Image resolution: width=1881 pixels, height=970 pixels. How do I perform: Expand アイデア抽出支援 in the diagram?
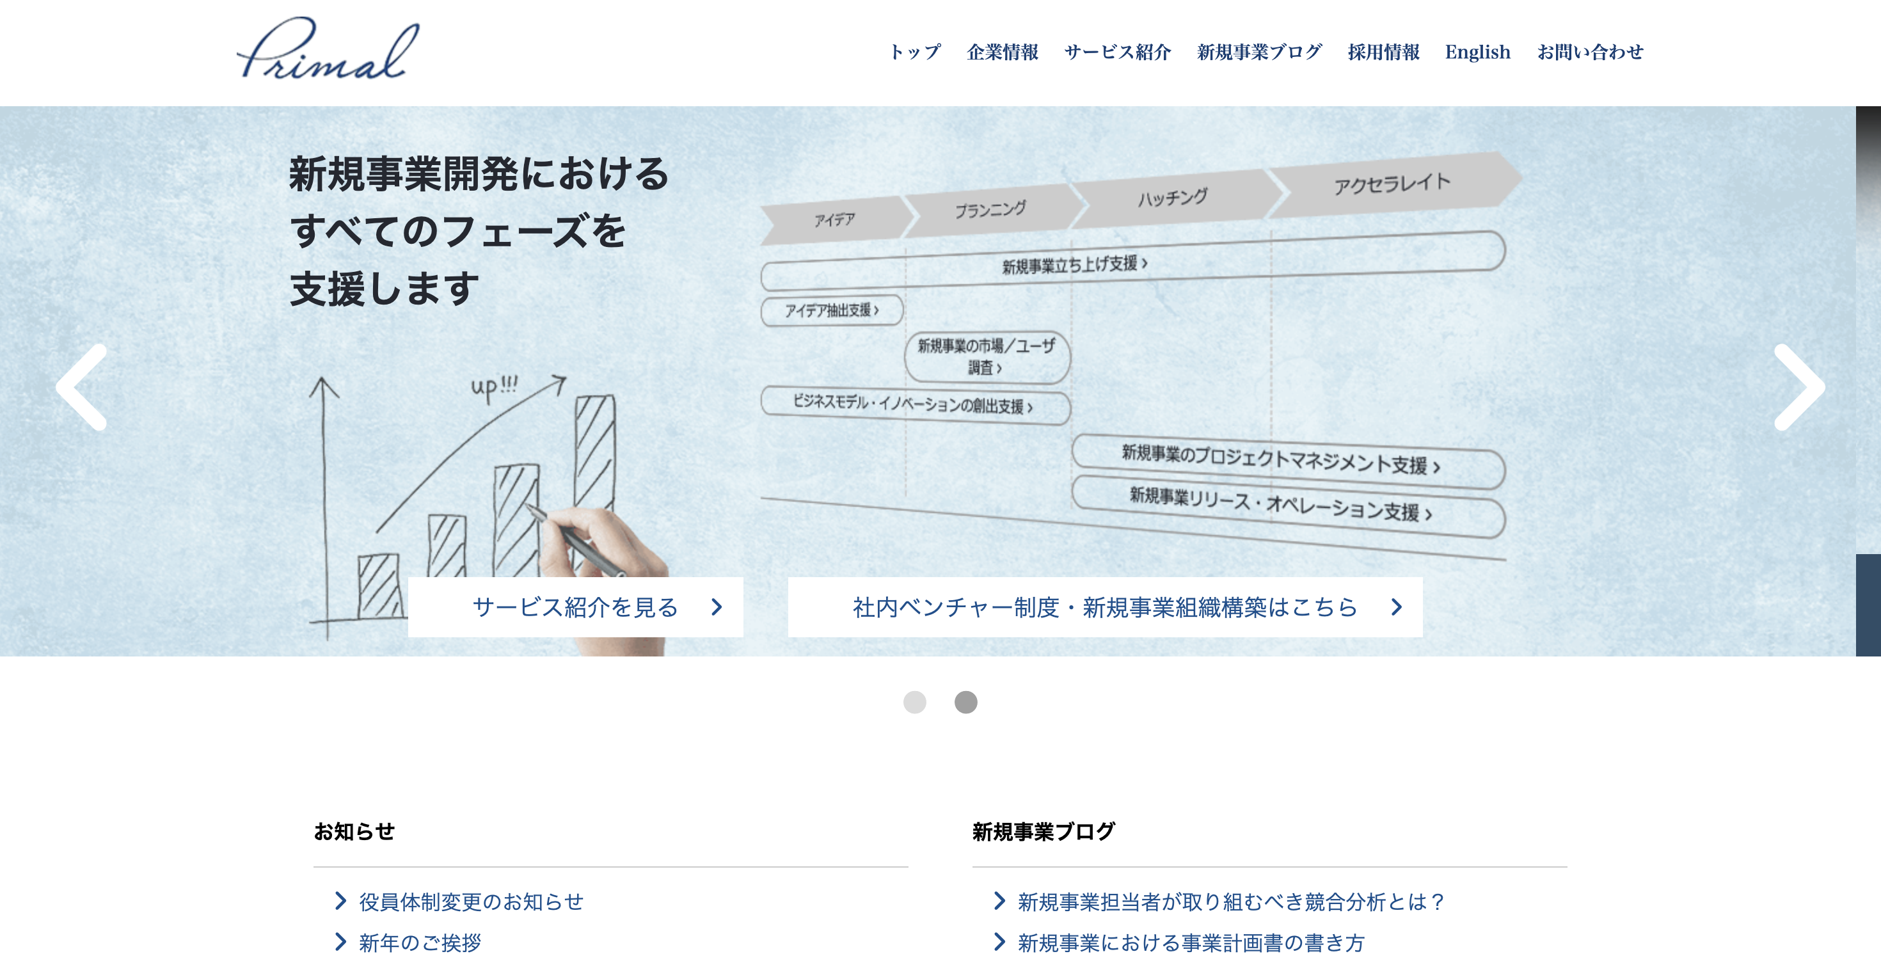pos(832,312)
